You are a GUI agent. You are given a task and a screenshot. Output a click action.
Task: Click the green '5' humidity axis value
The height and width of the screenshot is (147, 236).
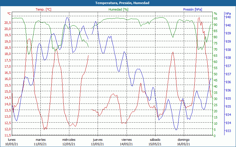tap(215, 129)
